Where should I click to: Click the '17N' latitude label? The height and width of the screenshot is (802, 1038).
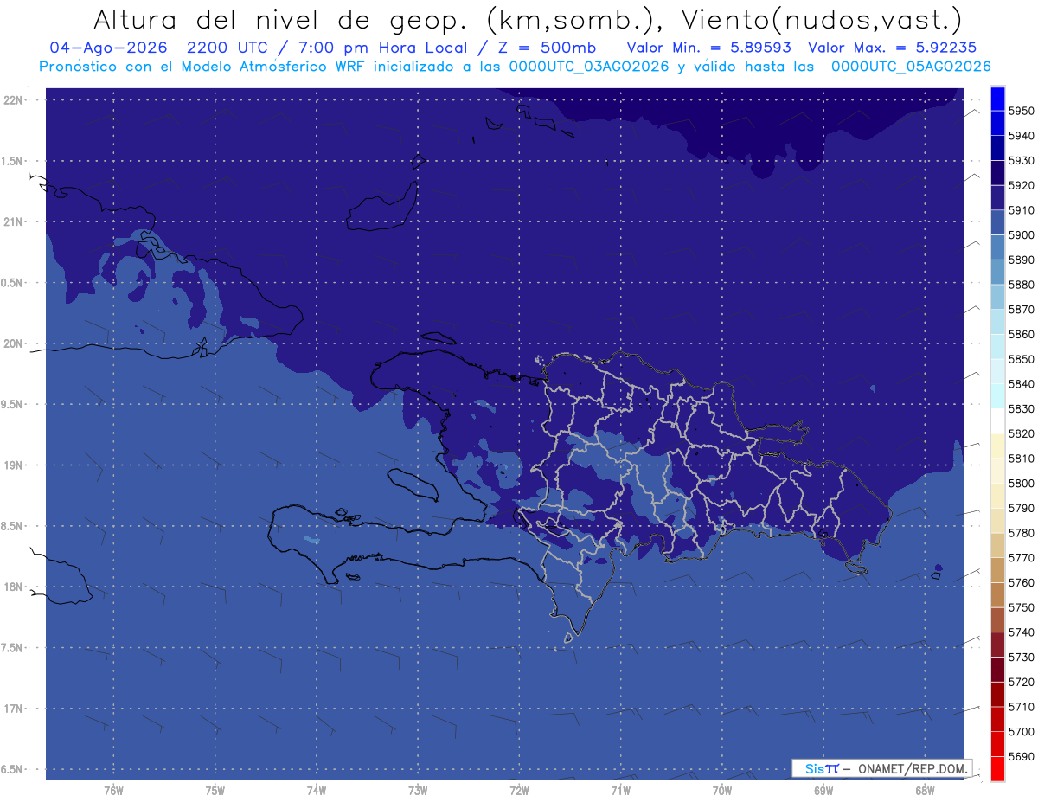tap(13, 709)
